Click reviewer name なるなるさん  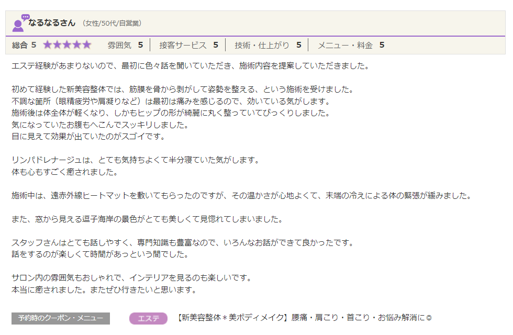[52, 23]
